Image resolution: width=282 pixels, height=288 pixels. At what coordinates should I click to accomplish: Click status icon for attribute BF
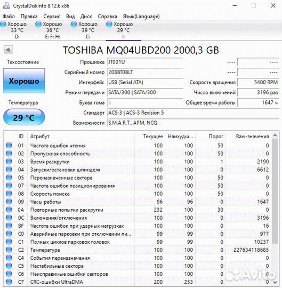tap(9, 226)
